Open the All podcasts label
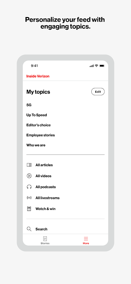The width and height of the screenshot is (131, 284). [46, 187]
